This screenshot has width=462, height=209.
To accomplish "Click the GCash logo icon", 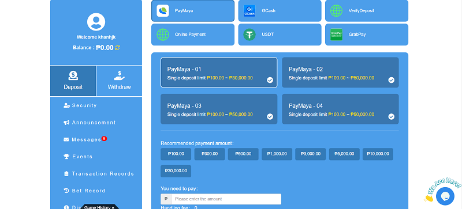I will tap(249, 10).
